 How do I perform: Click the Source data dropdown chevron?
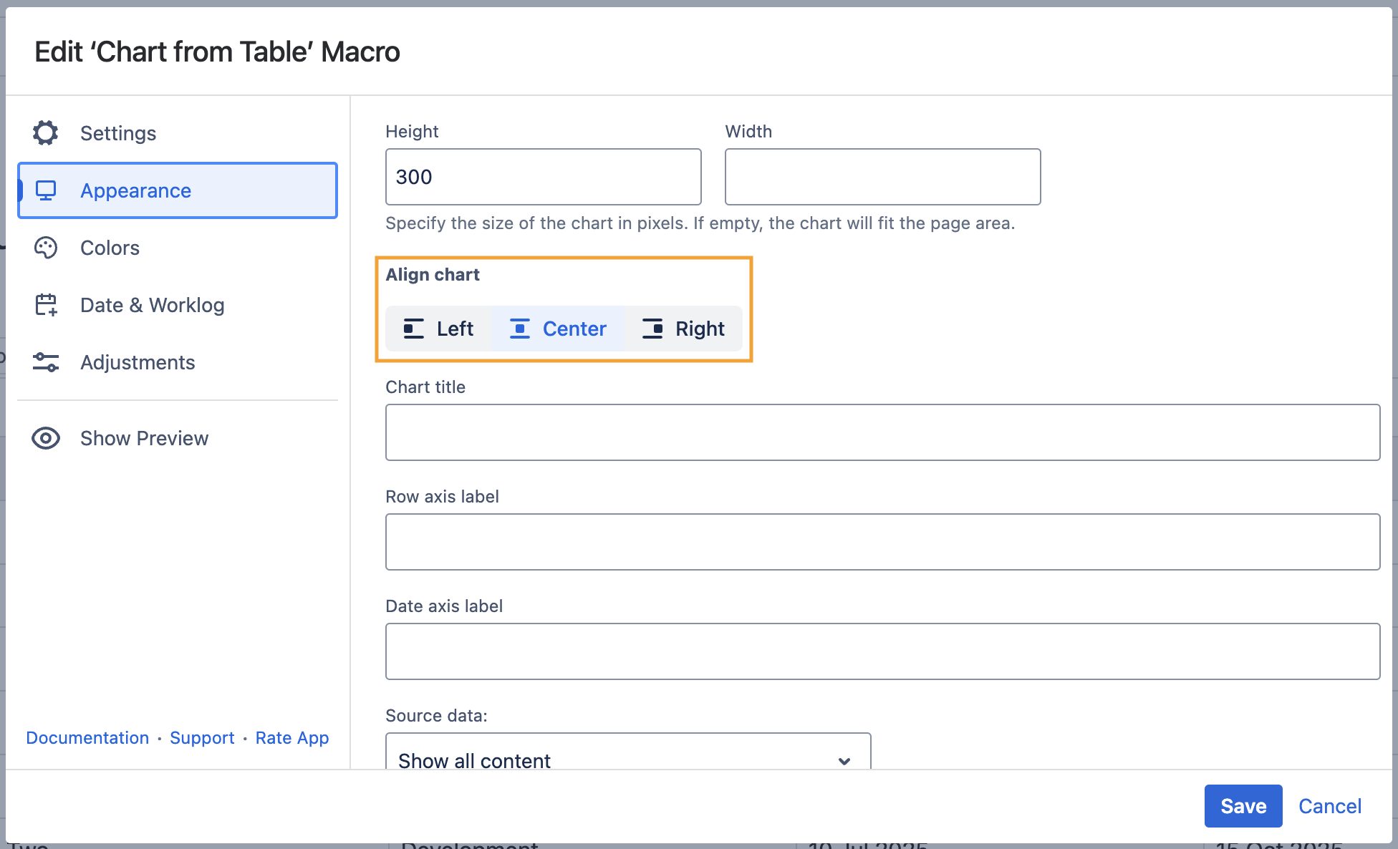(x=844, y=760)
